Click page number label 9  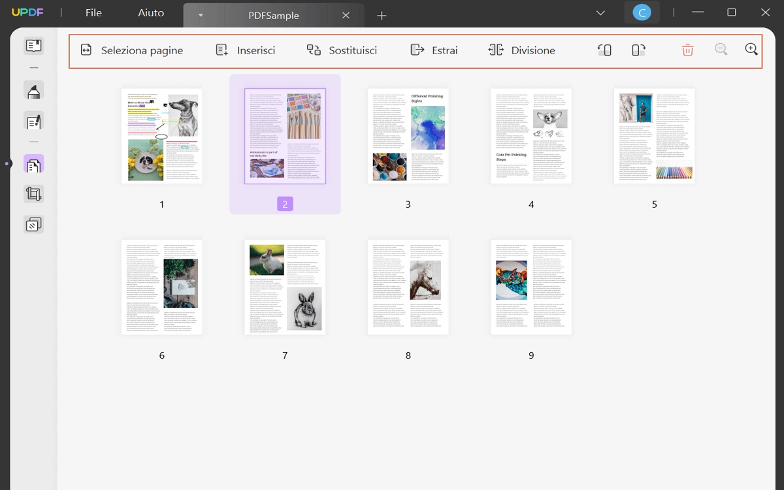pyautogui.click(x=531, y=355)
